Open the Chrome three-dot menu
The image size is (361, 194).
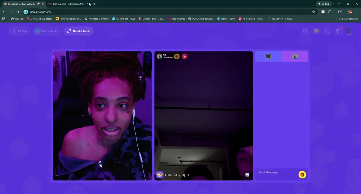coord(357,12)
